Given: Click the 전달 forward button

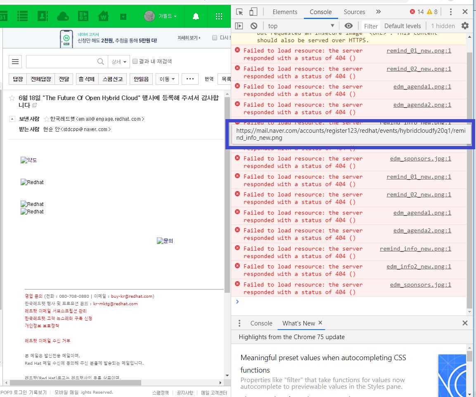Looking at the screenshot, I should coord(64,79).
